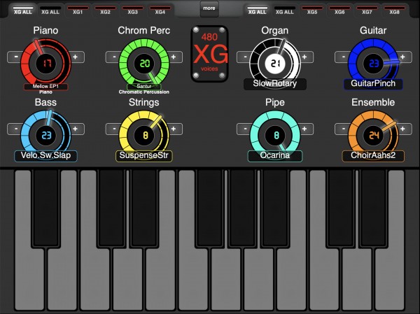Viewport: 420px width, 314px height.
Task: Click the 'Chrom Perc' category heading
Action: click(x=144, y=30)
